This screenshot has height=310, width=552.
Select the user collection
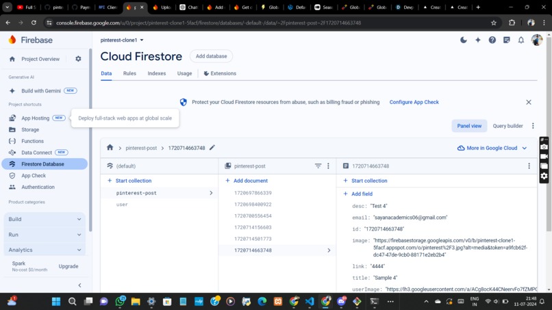point(122,205)
